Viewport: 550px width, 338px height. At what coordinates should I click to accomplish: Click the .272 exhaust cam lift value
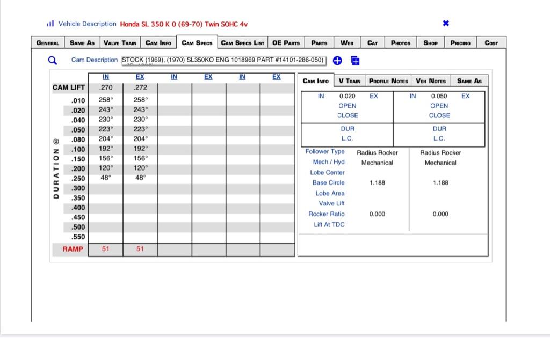[140, 87]
